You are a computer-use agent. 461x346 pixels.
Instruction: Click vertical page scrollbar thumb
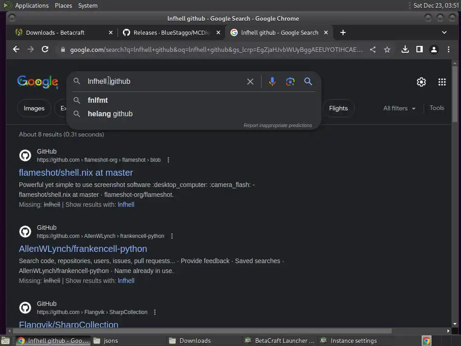pos(455,94)
